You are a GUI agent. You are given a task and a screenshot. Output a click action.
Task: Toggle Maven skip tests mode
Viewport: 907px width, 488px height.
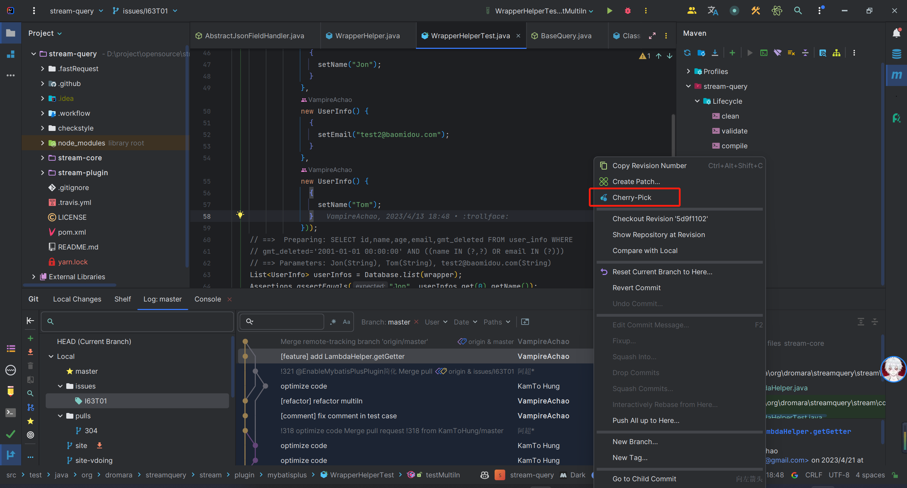(791, 53)
